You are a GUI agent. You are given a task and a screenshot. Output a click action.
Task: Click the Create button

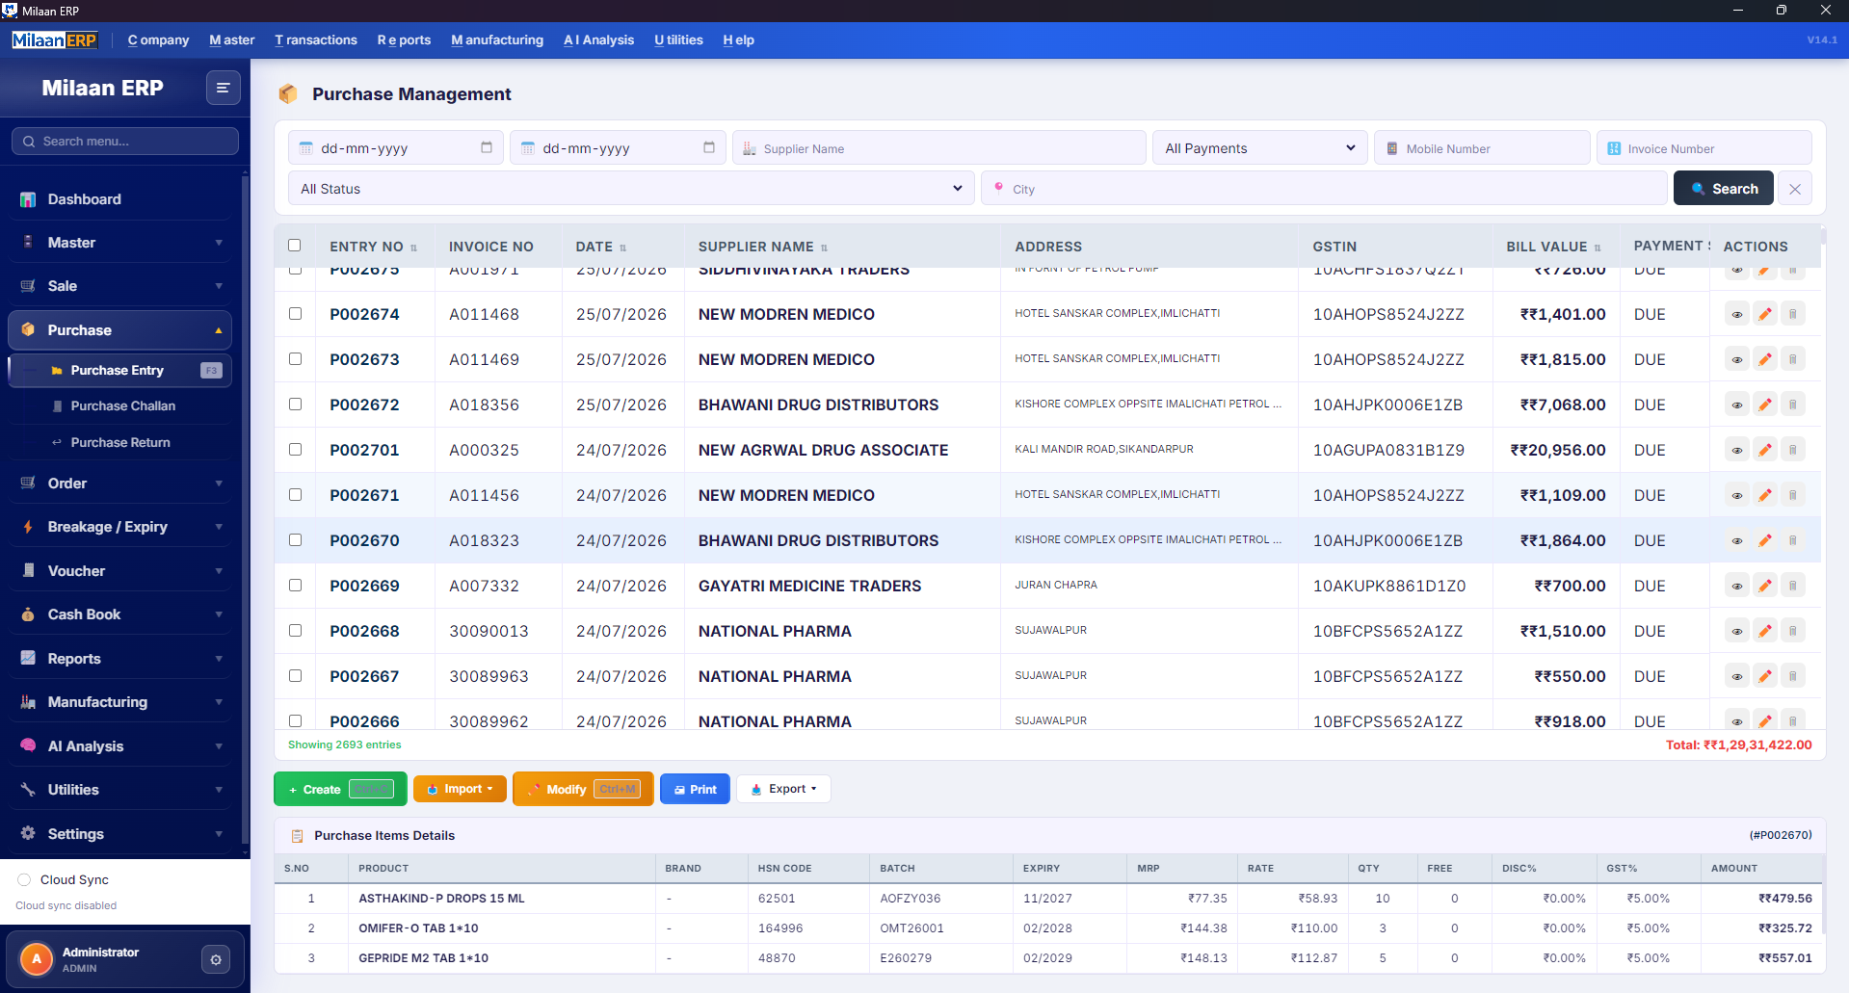[x=340, y=789]
